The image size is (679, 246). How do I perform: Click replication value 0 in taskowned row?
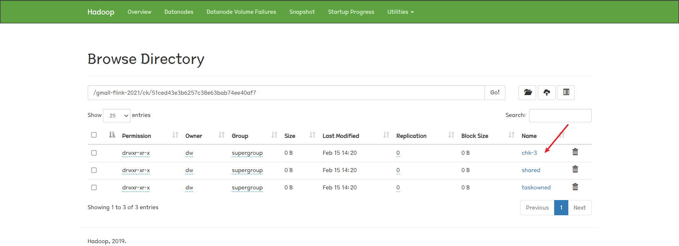[x=398, y=187]
